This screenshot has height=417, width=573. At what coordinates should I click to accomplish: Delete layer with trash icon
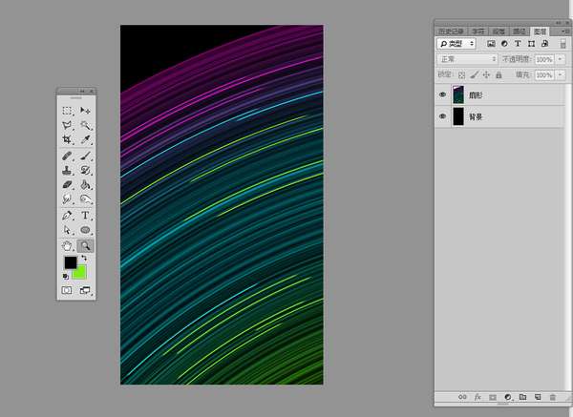pos(553,397)
